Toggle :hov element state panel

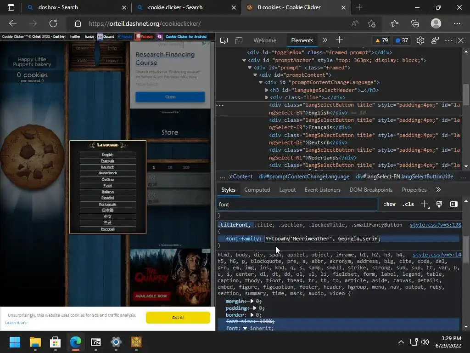point(389,205)
